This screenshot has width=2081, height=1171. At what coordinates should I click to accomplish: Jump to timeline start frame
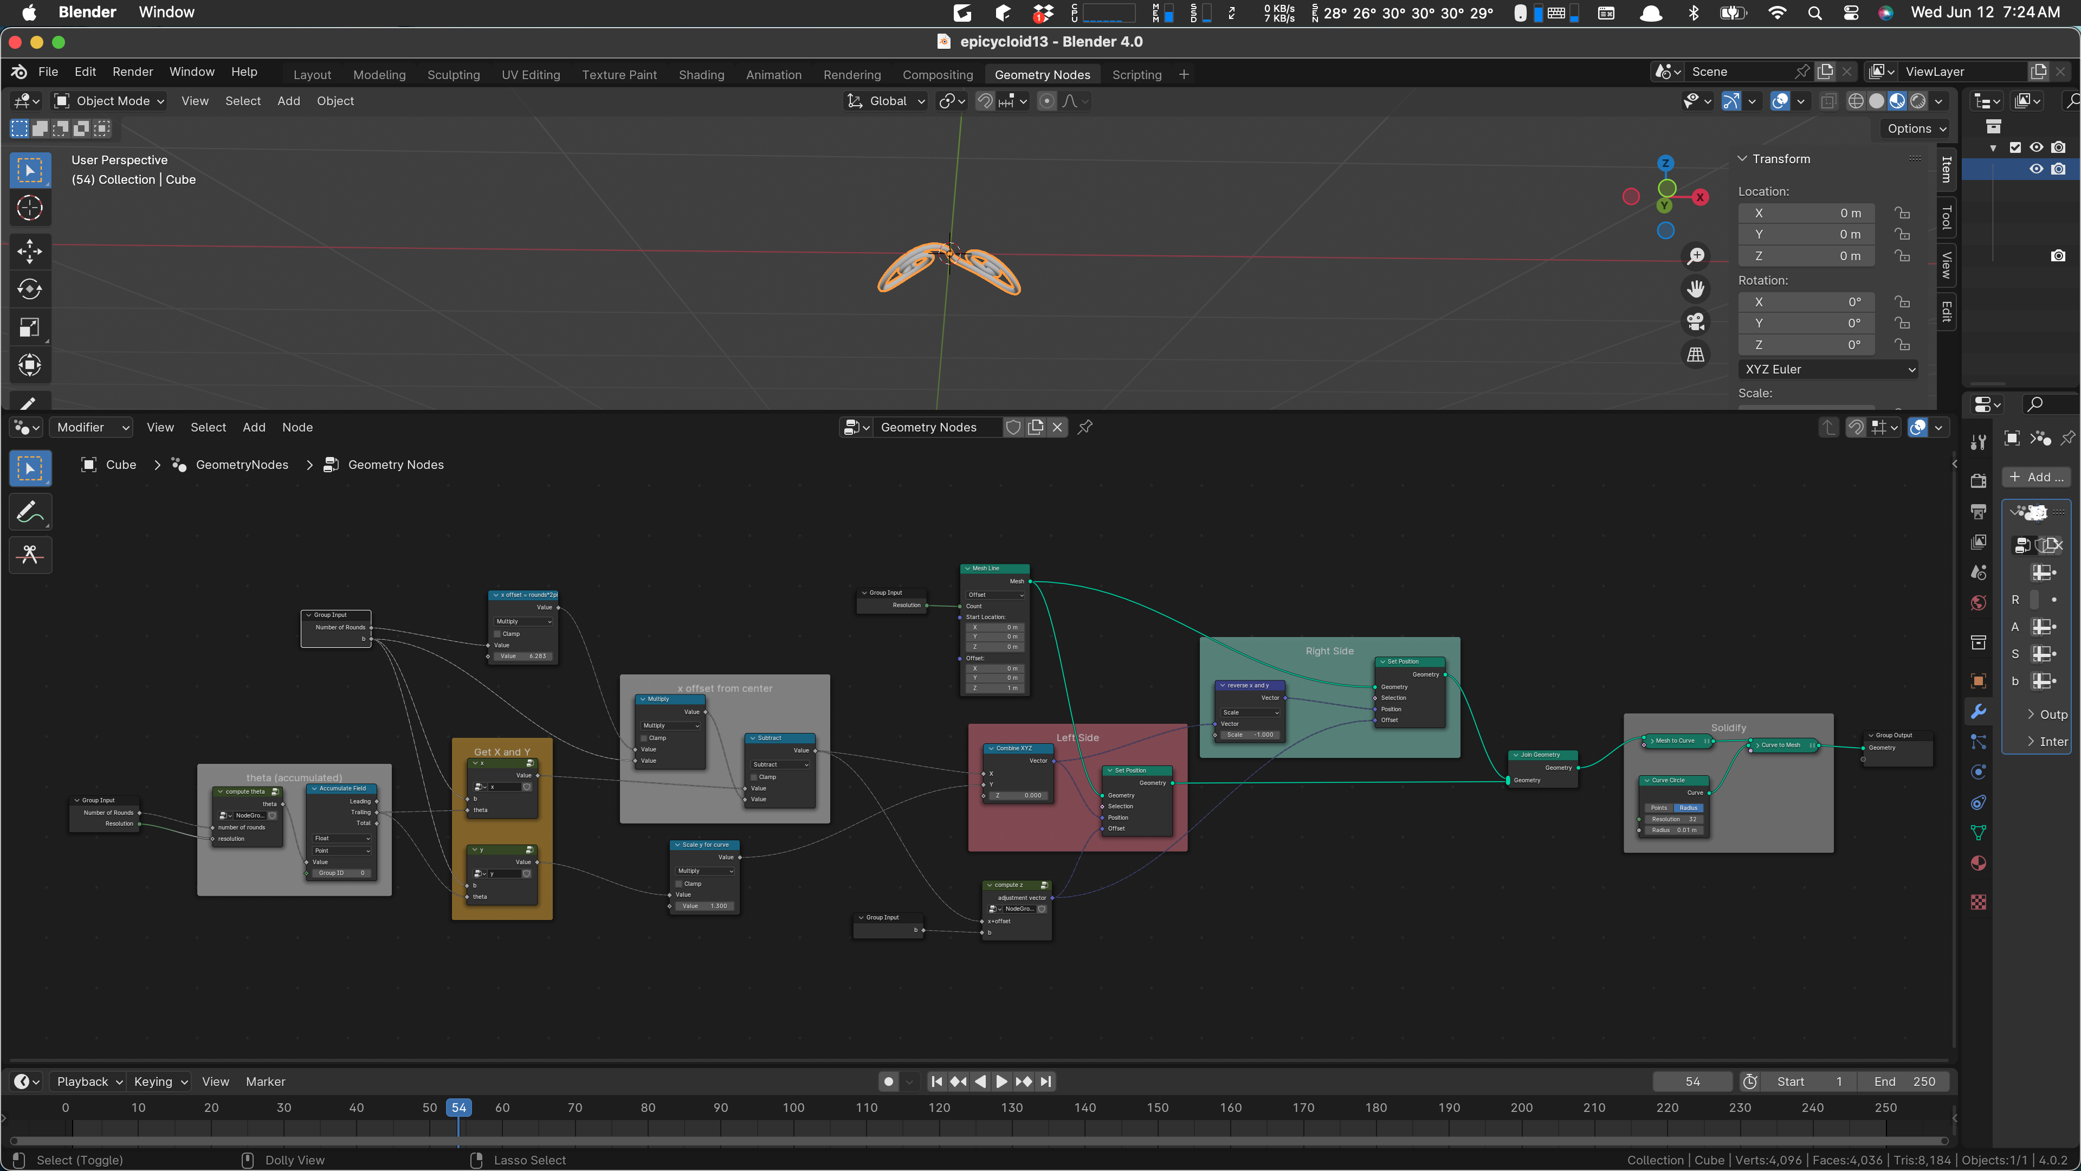pos(937,1082)
